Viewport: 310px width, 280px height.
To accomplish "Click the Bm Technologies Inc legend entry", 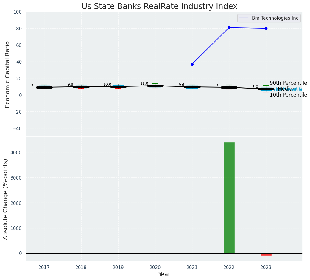I will [x=275, y=18].
